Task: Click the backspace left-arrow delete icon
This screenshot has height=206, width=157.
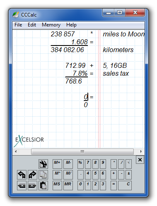Action: 22,185
